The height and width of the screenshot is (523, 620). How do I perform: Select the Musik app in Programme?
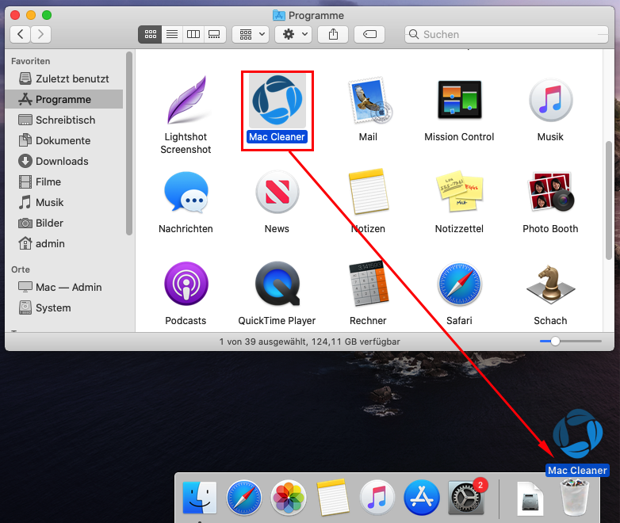pos(550,101)
